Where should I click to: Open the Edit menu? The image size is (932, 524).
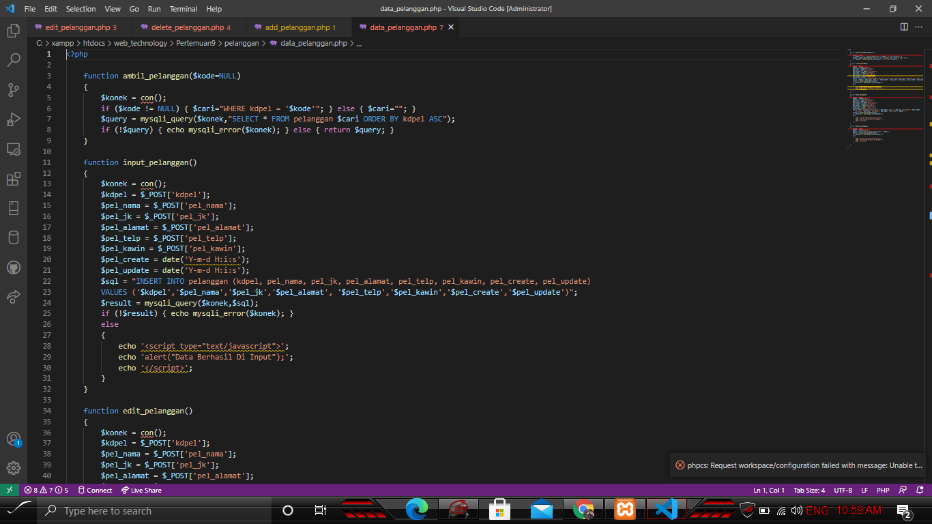(x=51, y=9)
